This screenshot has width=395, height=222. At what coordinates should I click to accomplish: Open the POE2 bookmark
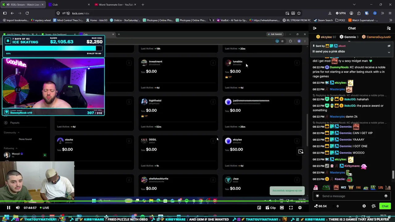click(340, 20)
